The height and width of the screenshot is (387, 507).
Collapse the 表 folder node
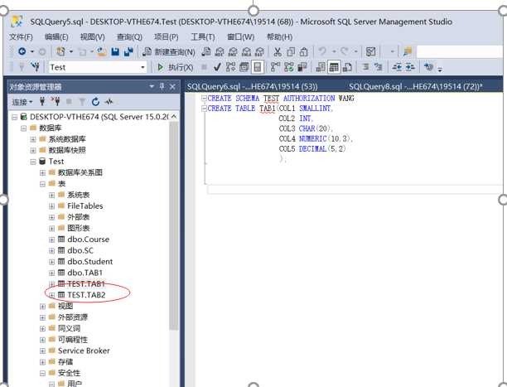coord(42,184)
